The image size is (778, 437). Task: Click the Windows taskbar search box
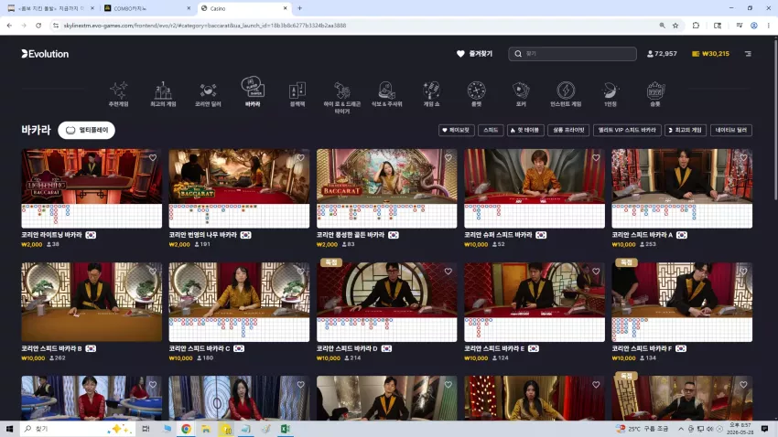point(78,429)
